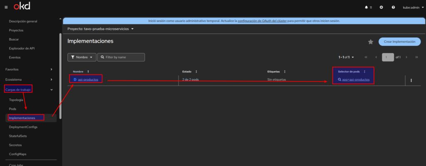426x166 pixels.
Task: Click the app=api-productos selector link
Action: (356, 79)
